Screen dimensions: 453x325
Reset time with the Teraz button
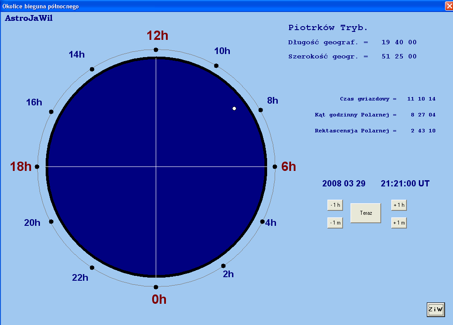click(366, 213)
